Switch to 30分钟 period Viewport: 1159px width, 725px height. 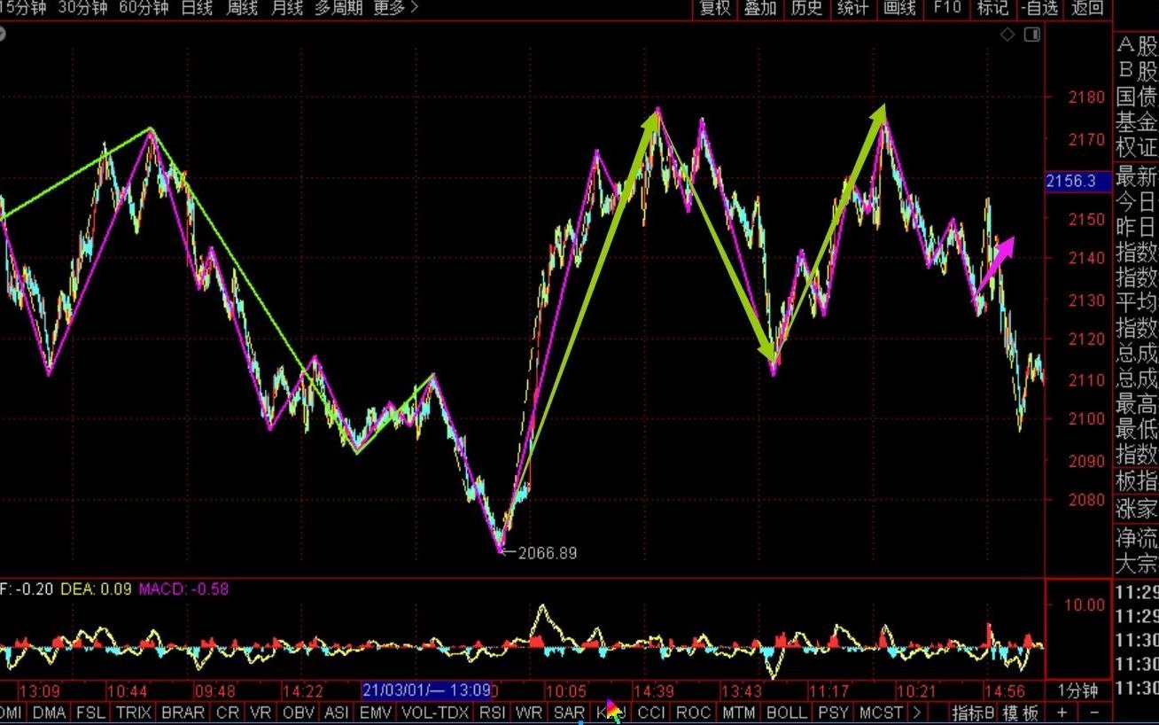click(x=82, y=8)
